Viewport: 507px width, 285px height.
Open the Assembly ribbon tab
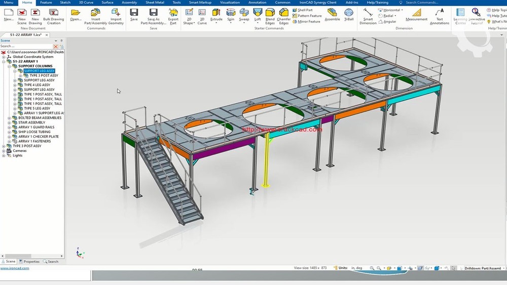point(129,2)
